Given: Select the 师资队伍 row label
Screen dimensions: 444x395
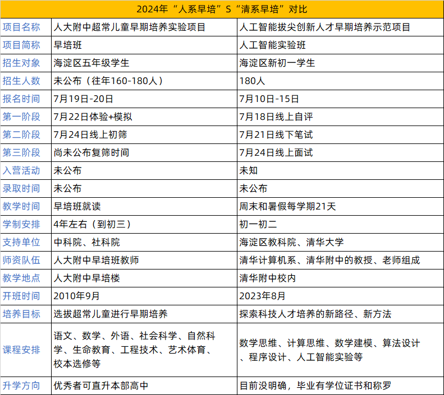Looking at the screenshot, I should click(x=22, y=260).
